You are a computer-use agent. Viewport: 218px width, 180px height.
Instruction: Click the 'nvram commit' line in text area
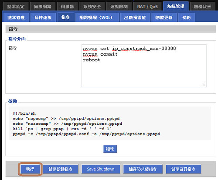point(100,54)
